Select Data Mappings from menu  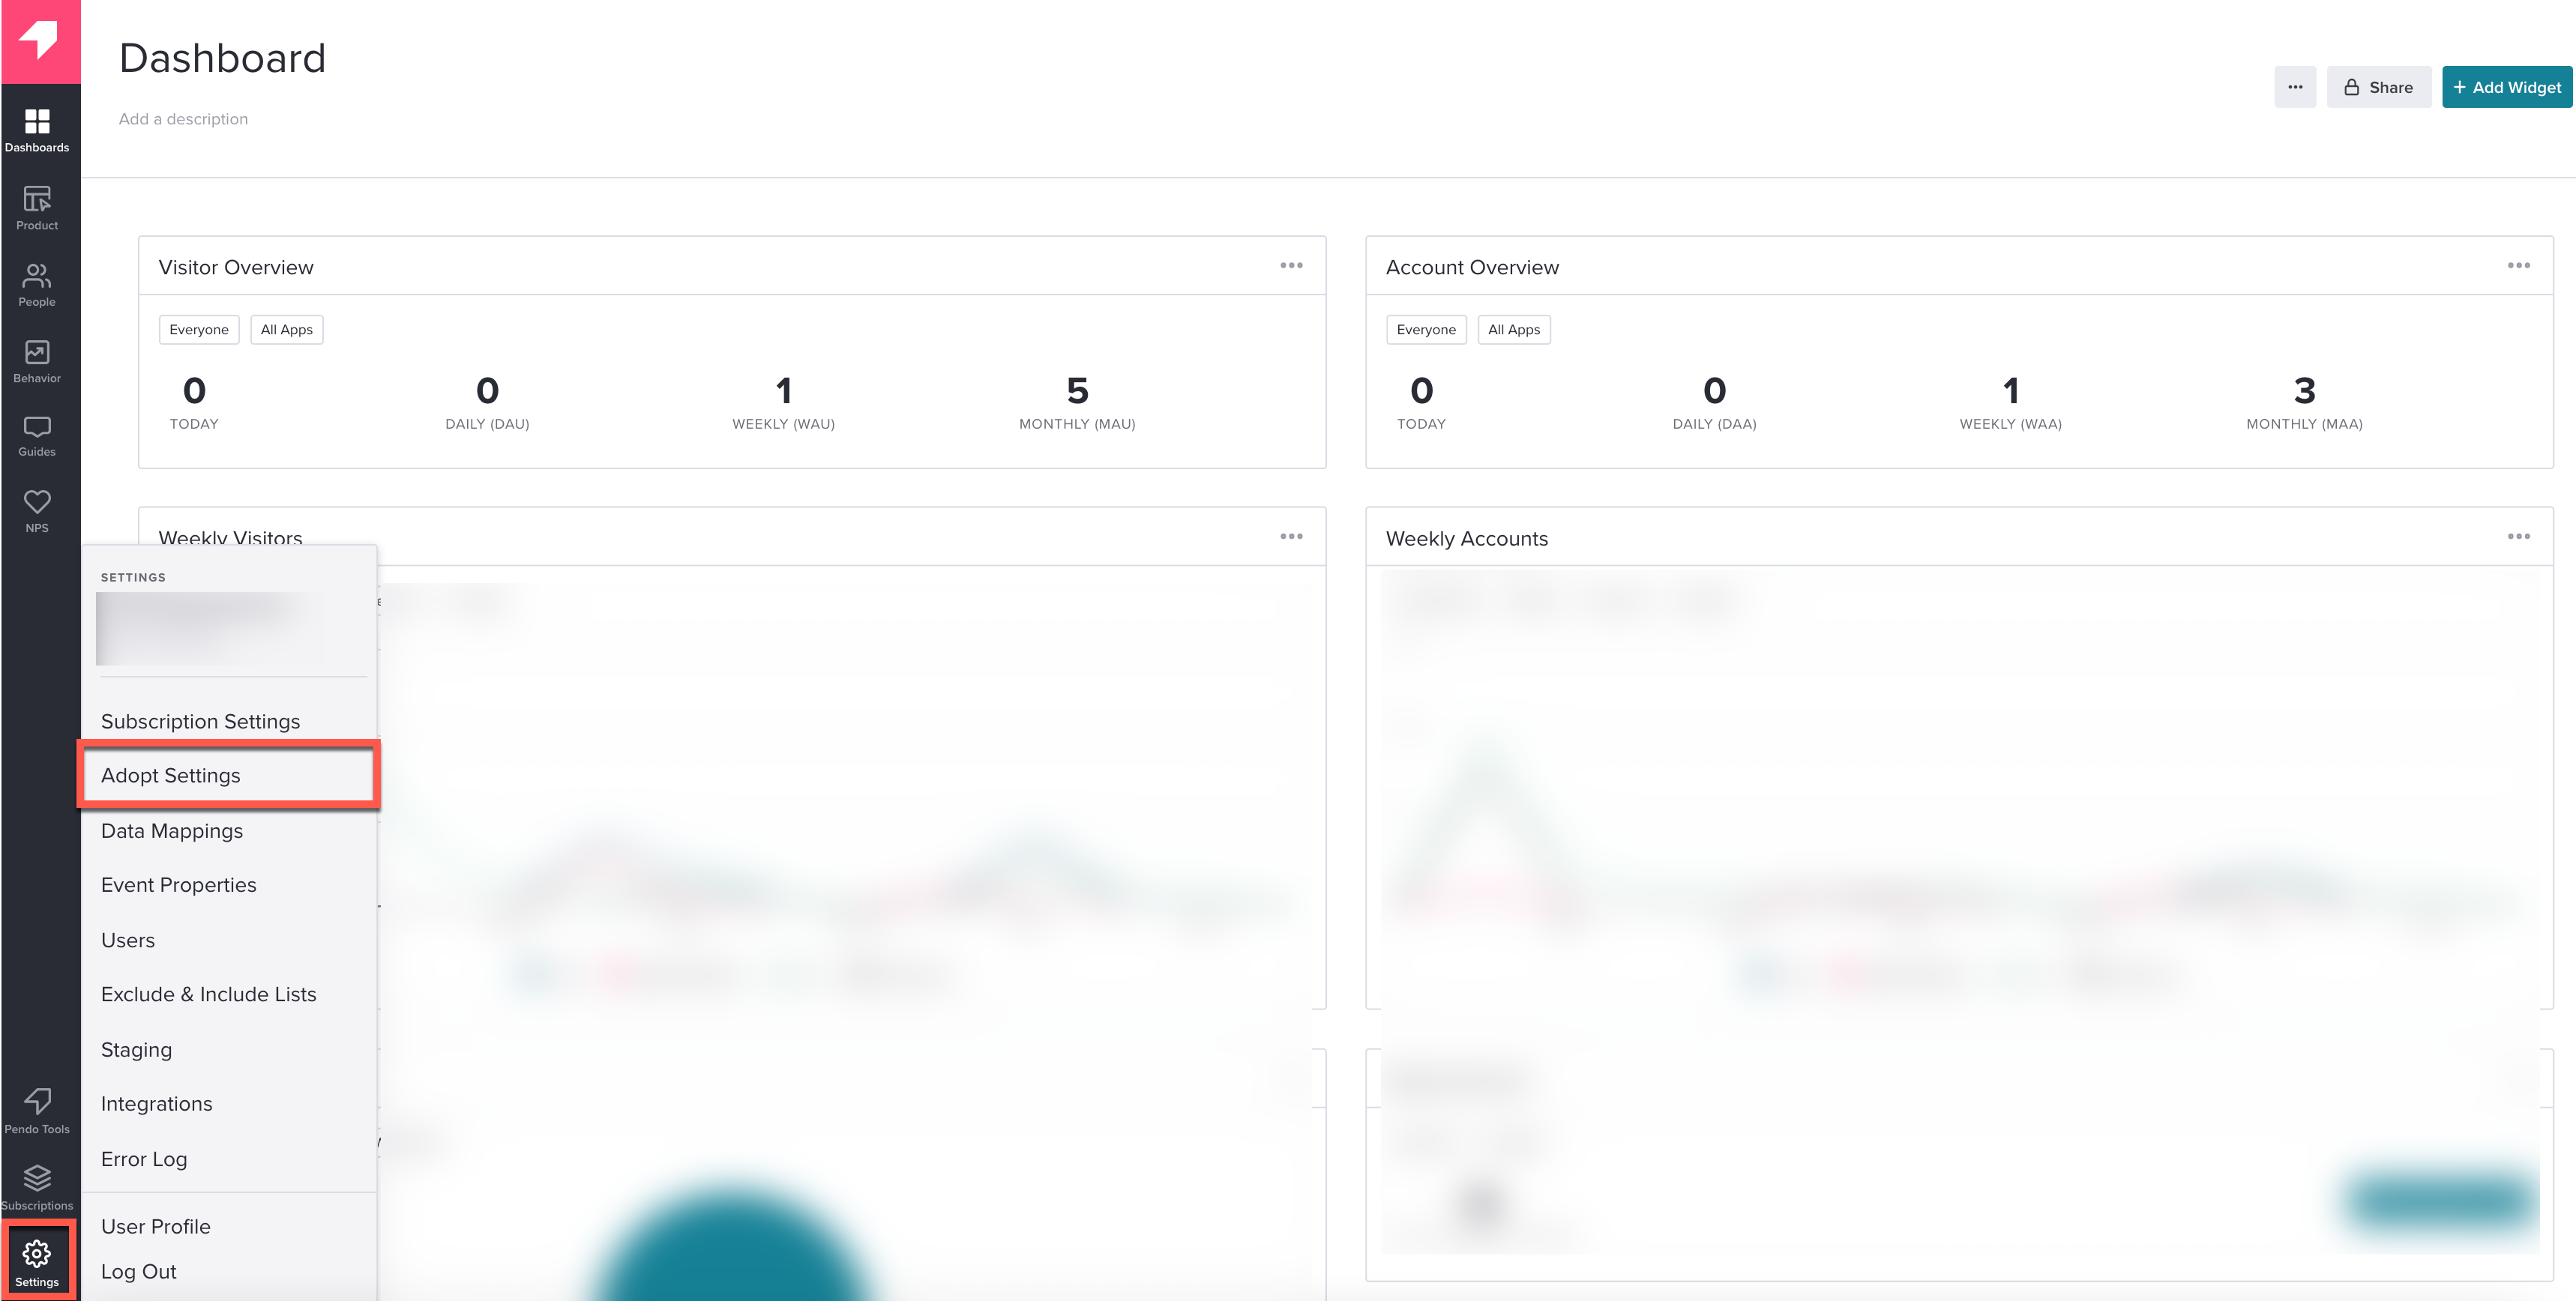coord(172,830)
